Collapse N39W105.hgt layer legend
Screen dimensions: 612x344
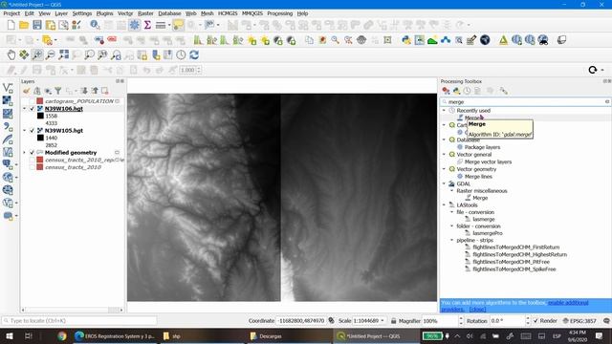(25, 131)
